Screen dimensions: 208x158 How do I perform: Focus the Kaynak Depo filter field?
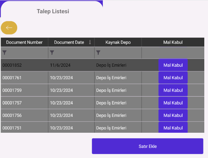pyautogui.click(x=118, y=53)
